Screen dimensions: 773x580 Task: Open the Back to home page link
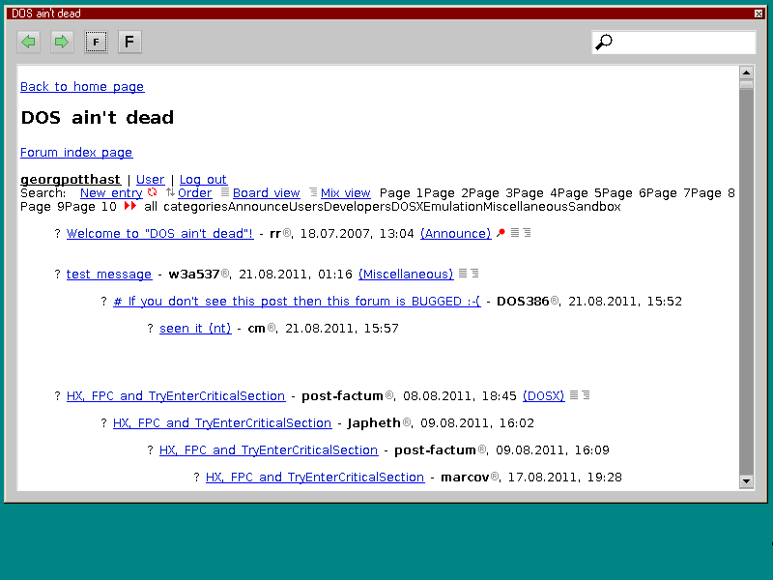pyautogui.click(x=82, y=86)
